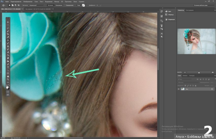The height and width of the screenshot is (139, 216).
Task: Switch to the Каналы tab
Action: coord(185,76)
